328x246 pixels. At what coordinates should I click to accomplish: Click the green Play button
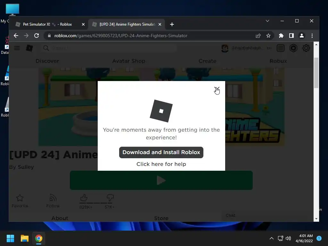point(161,180)
